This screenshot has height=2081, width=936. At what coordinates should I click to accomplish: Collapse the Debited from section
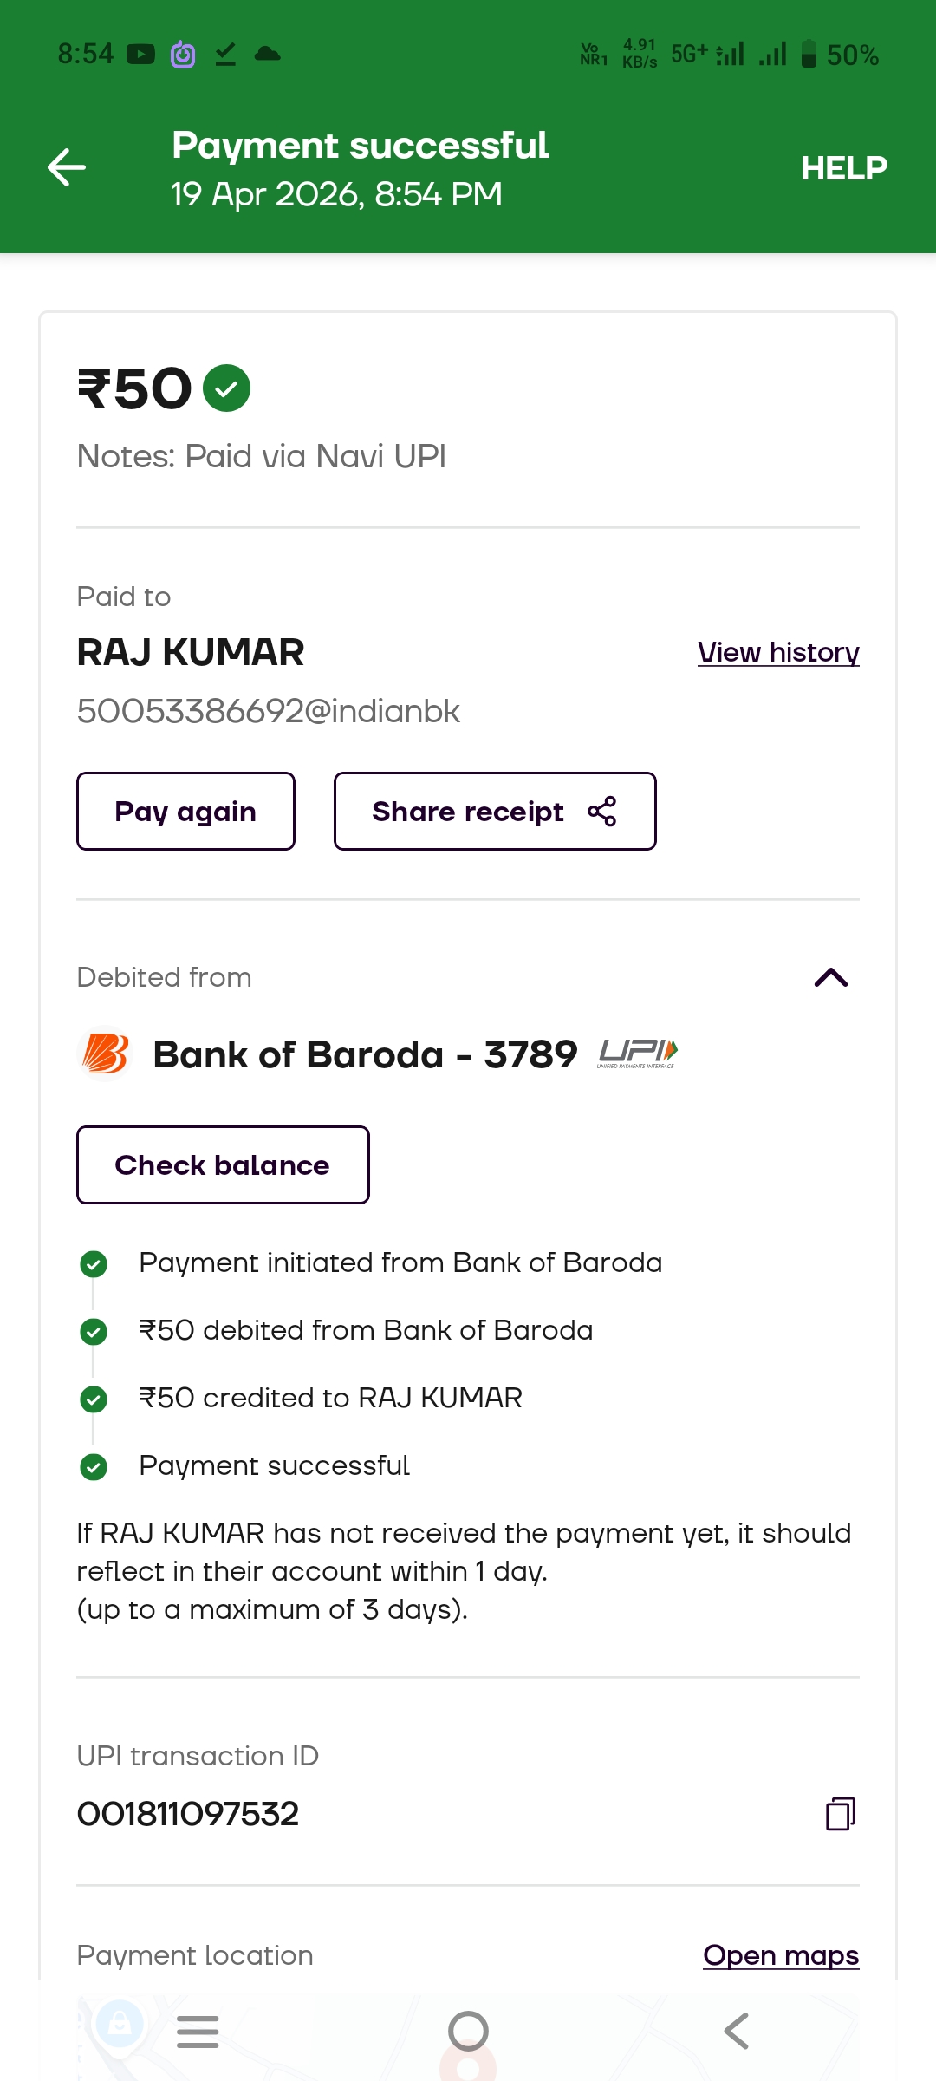pyautogui.click(x=830, y=978)
